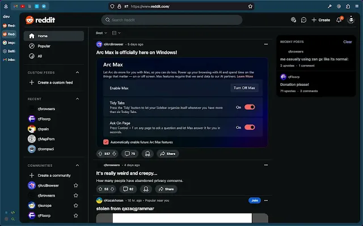Viewport: 363px width, 226px height.
Task: Give award on Arc Max post
Action: pos(147,154)
